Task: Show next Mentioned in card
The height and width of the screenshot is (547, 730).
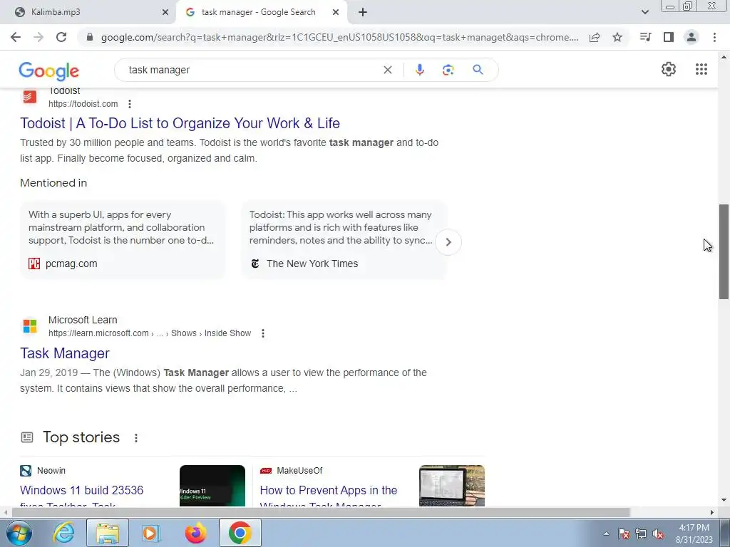Action: click(x=448, y=242)
